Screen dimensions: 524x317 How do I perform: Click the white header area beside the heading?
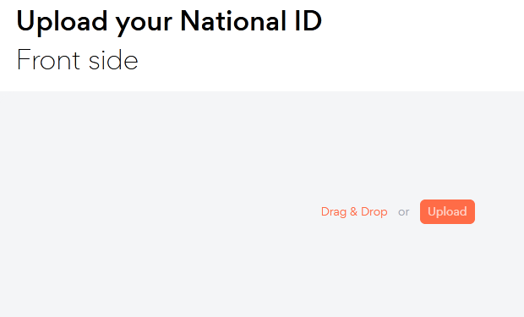pos(421,40)
